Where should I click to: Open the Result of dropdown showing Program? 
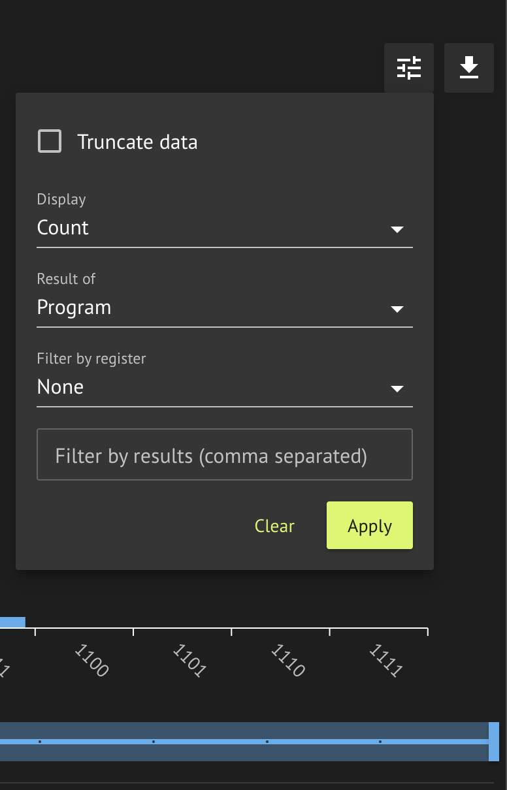click(x=225, y=308)
